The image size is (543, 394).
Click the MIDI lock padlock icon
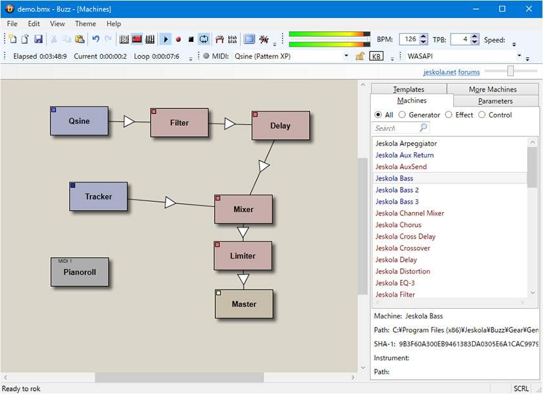pos(360,56)
